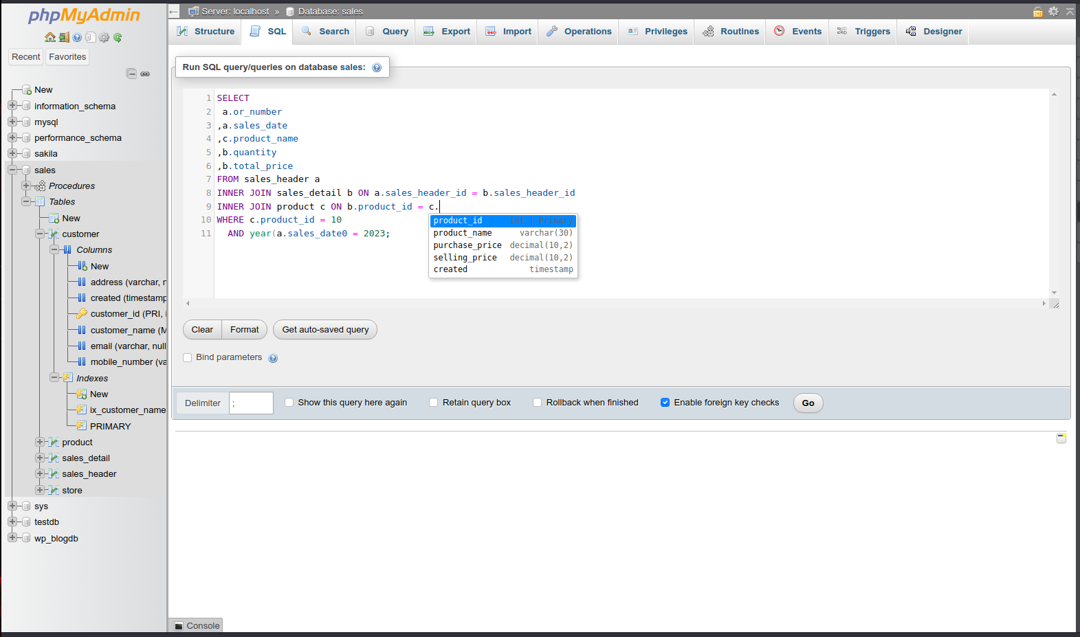Image resolution: width=1080 pixels, height=637 pixels.
Task: Click the Format button
Action: click(245, 330)
